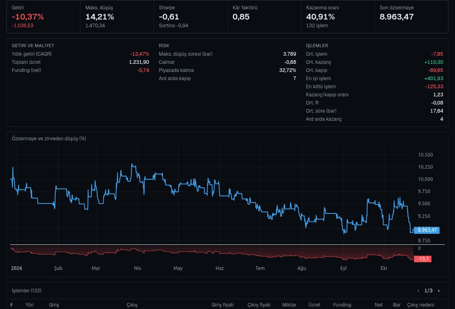
Task: Sort by the Çıkış column header
Action: click(x=132, y=305)
